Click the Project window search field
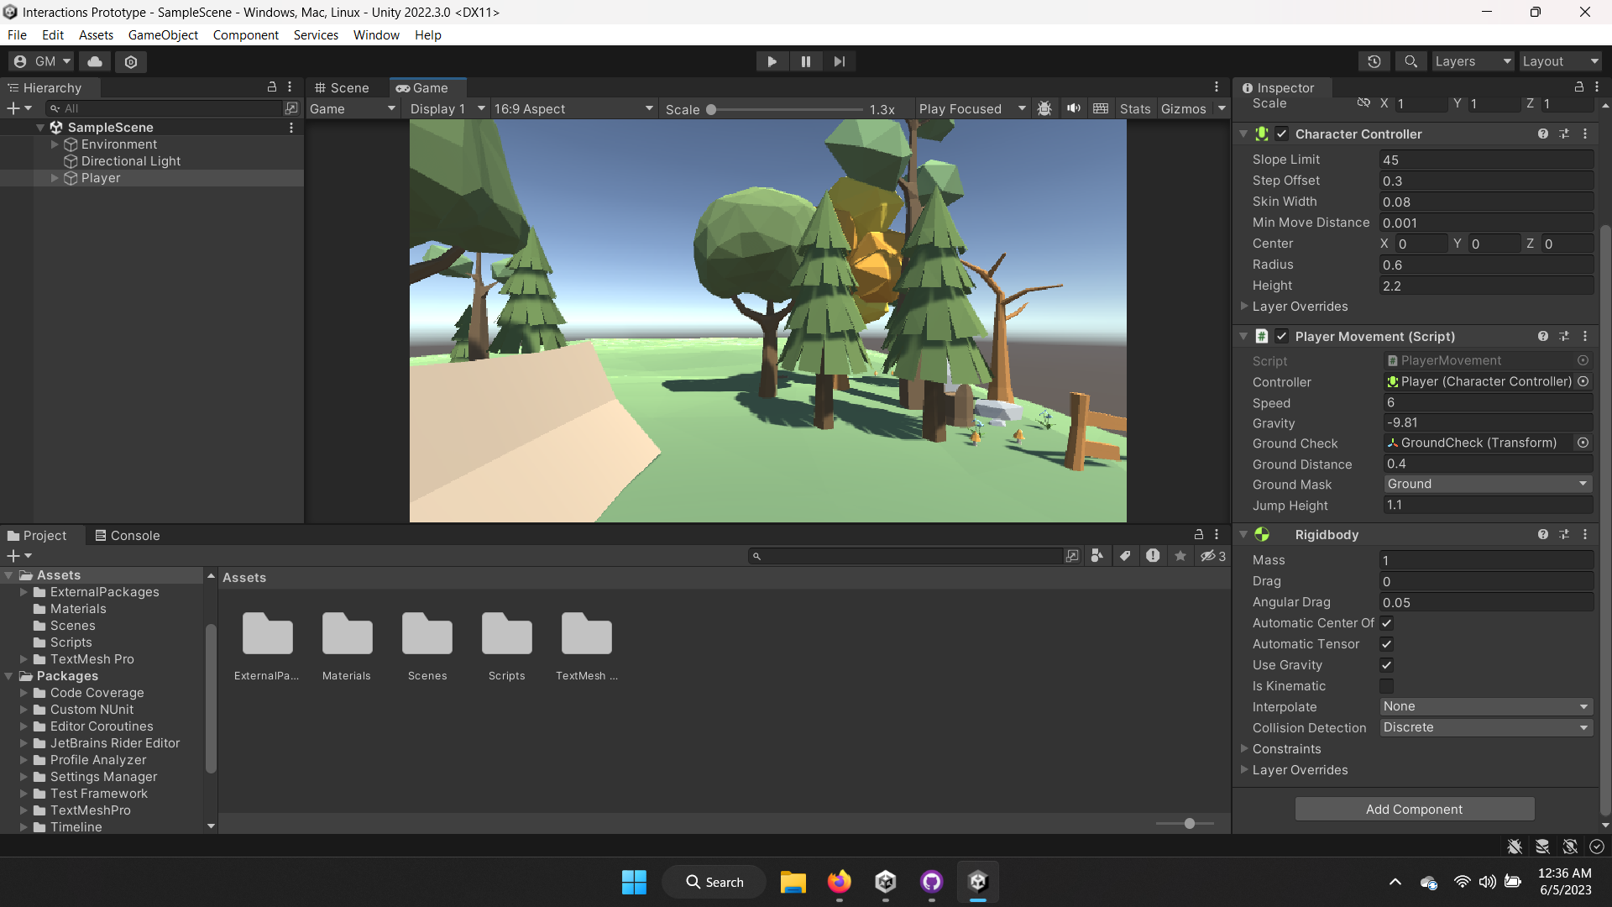The width and height of the screenshot is (1612, 907). (x=907, y=555)
